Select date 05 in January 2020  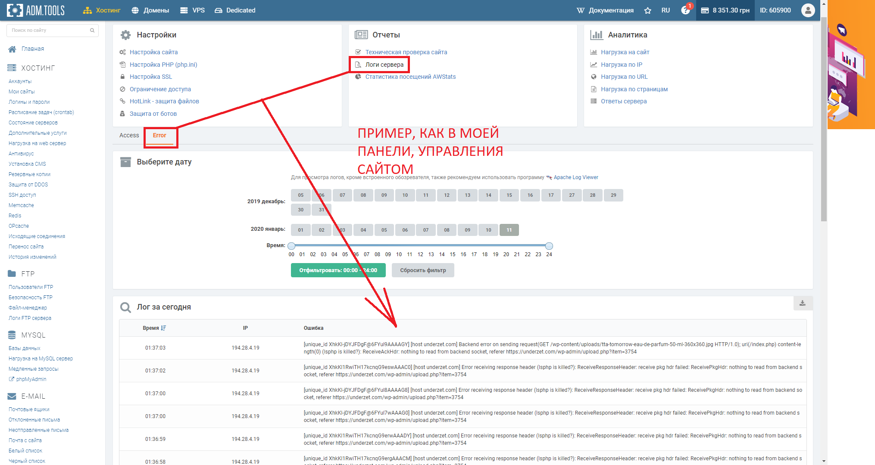pos(384,230)
